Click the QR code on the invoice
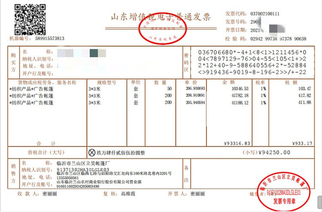Viewport: 322px width, 212px height. (x=30, y=19)
